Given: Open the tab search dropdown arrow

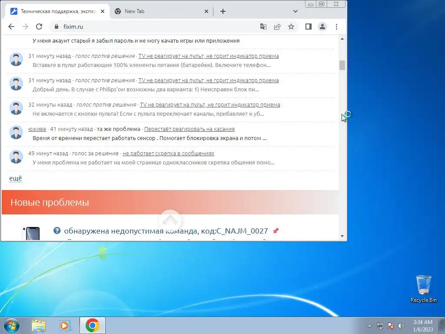Looking at the screenshot, I should [296, 11].
